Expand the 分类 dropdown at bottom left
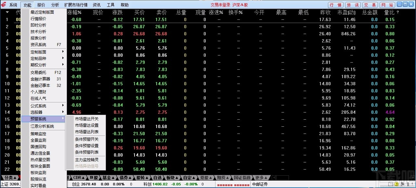 click(x=10, y=178)
